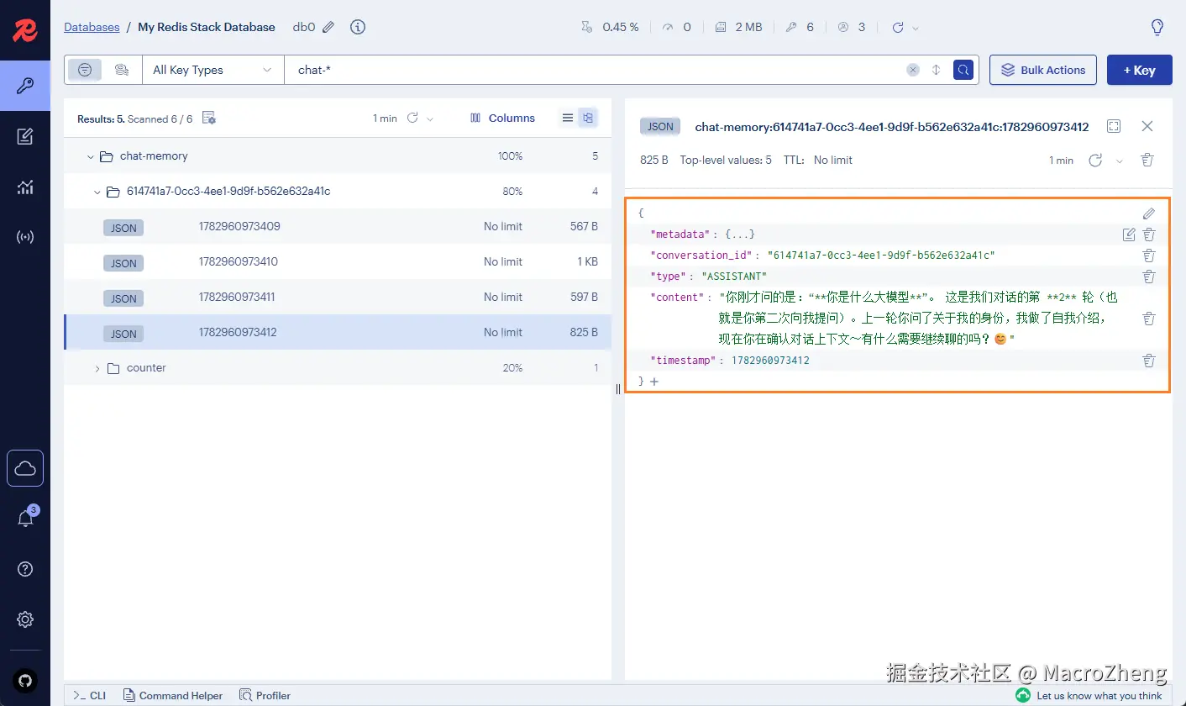Open the Command Helper panel

(x=173, y=695)
